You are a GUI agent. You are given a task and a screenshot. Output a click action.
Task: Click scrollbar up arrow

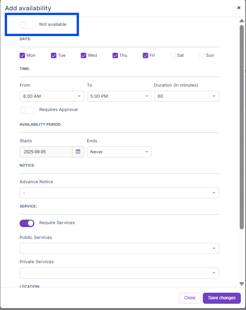242,21
